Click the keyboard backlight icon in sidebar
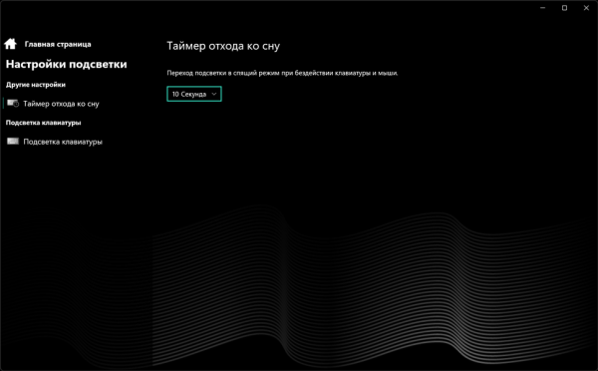Screen dimensions: 598x371 (13, 142)
